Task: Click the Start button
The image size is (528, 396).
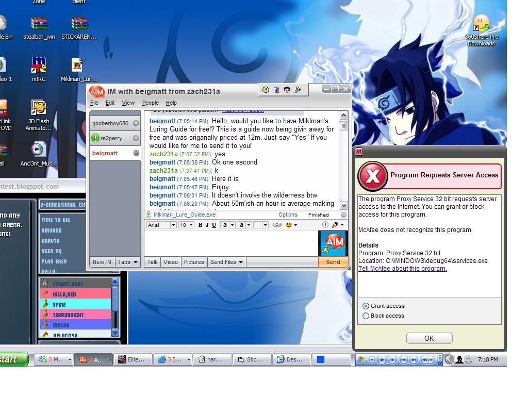Action: pos(13,359)
